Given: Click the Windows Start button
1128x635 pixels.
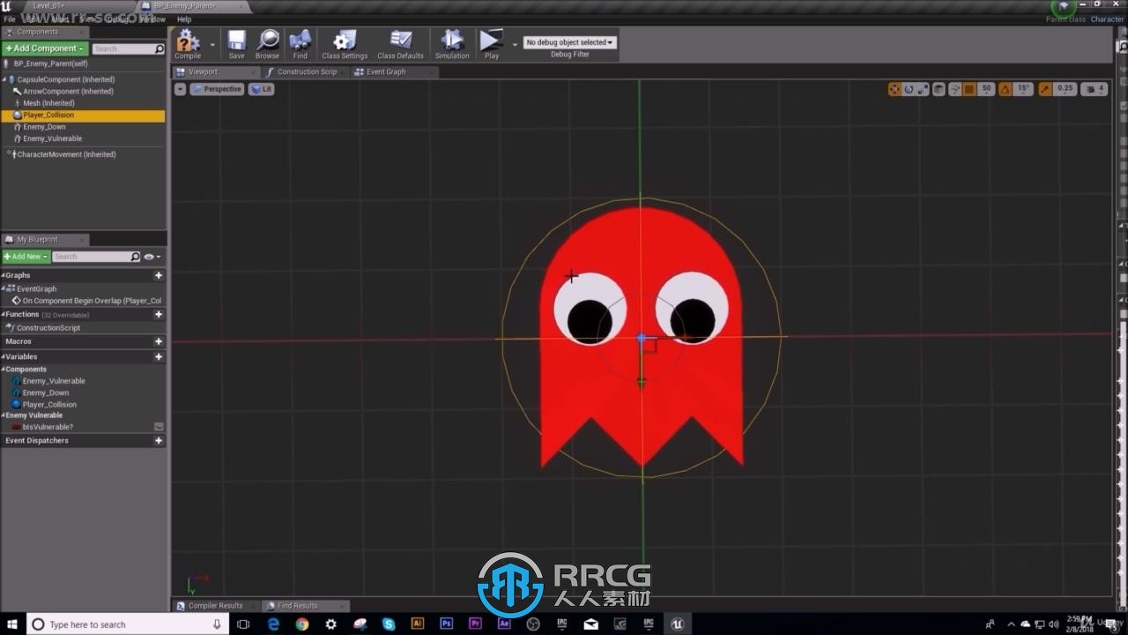Looking at the screenshot, I should pos(12,624).
